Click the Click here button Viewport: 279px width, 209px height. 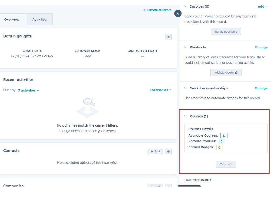(x=226, y=164)
